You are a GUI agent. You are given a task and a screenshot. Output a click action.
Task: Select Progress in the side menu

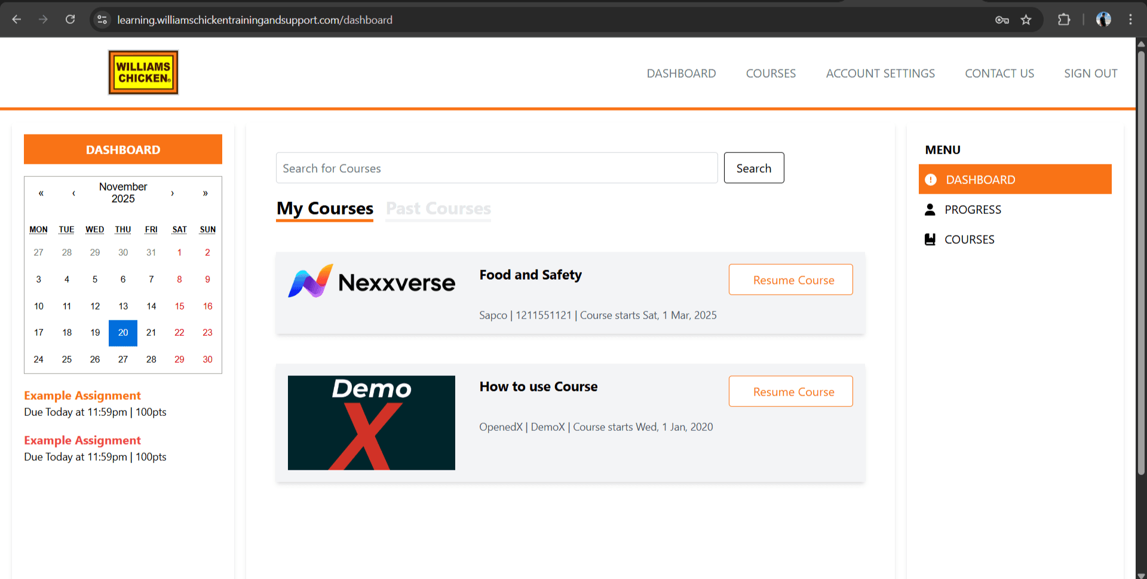click(x=972, y=210)
